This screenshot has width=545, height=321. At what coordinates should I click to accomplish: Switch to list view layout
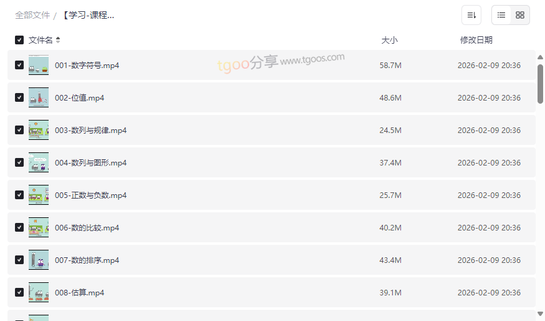(501, 15)
